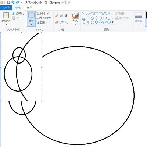Choose the Diamond shape
The width and height of the screenshot is (147, 147).
(x=88, y=18)
